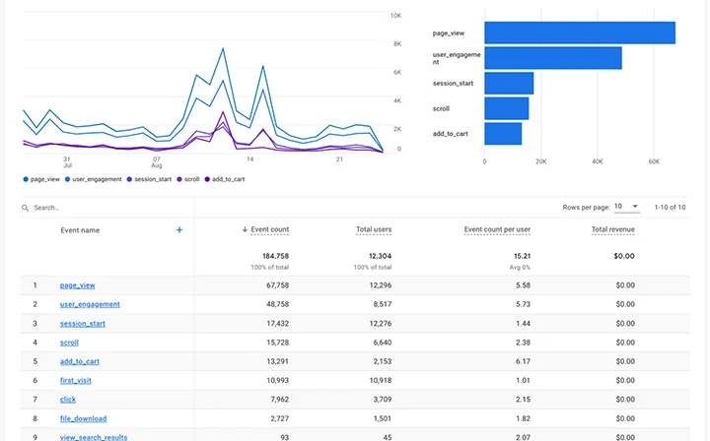This screenshot has width=710, height=441.
Task: Click the add_to_cart legend dot
Action: pos(207,179)
